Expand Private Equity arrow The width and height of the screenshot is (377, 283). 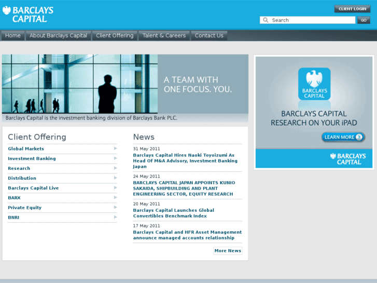(x=116, y=207)
